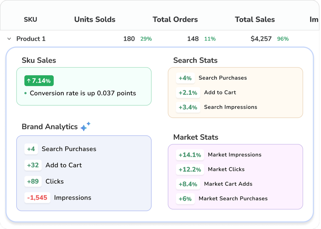Click the Brand Analytics sparkle icon

[85, 126]
